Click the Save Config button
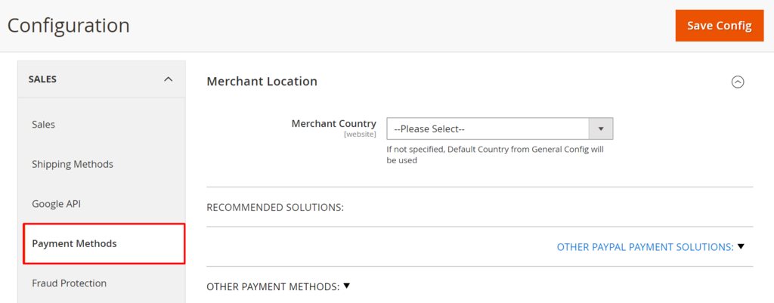This screenshot has height=303, width=774. [720, 26]
